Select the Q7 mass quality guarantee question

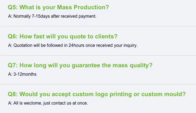[80, 65]
